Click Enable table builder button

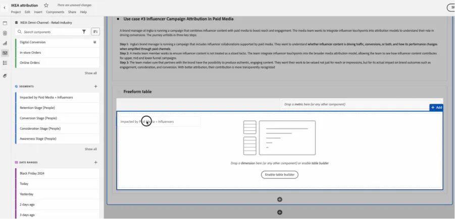[279, 175]
